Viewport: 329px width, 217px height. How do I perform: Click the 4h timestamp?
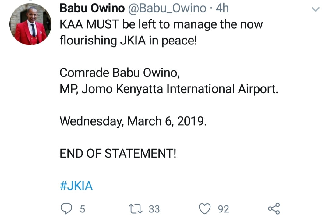pyautogui.click(x=222, y=9)
